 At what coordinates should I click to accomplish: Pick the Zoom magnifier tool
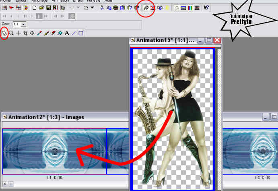pyautogui.click(x=11, y=33)
